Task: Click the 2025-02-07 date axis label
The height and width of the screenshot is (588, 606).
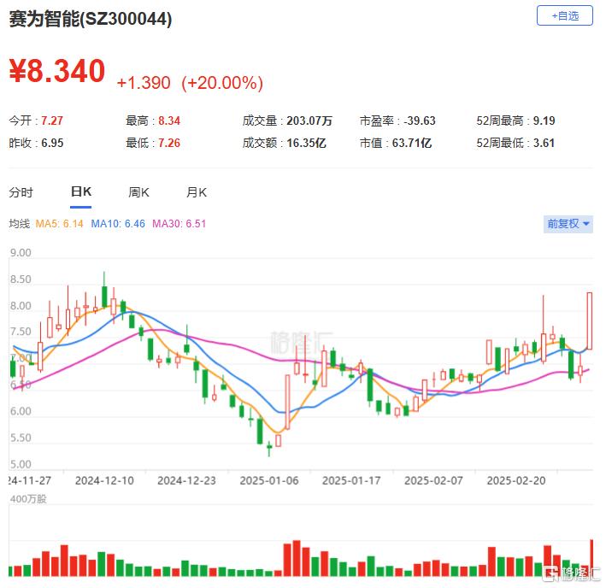Action: click(x=433, y=480)
